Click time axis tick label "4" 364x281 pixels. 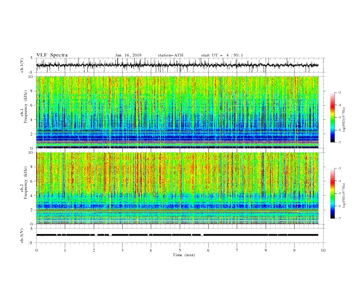pos(151,250)
